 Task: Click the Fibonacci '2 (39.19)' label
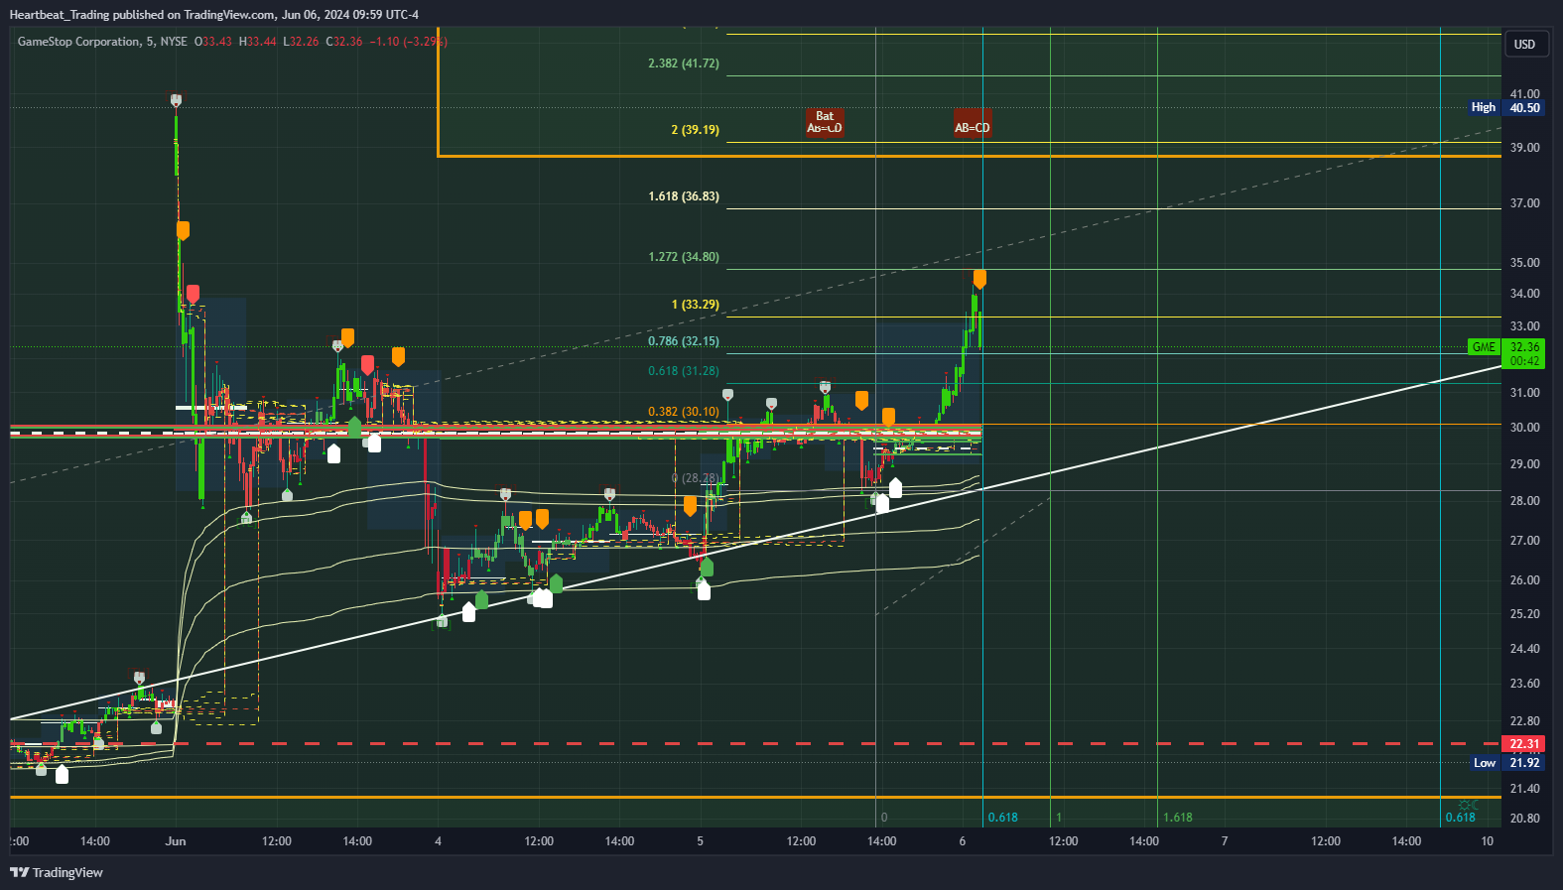pyautogui.click(x=695, y=130)
